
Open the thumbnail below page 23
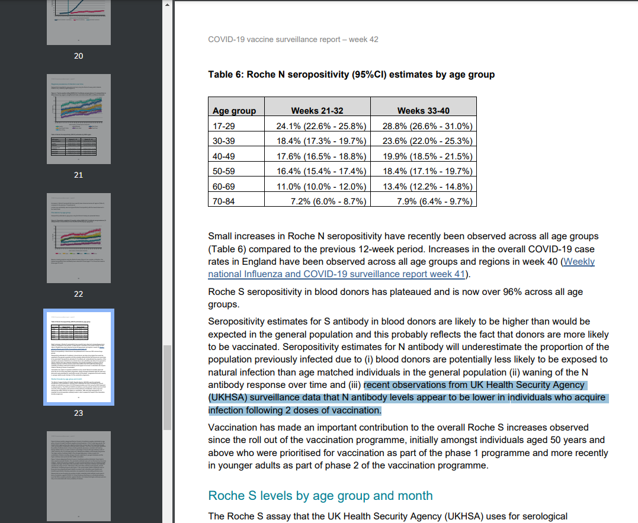[x=79, y=476]
